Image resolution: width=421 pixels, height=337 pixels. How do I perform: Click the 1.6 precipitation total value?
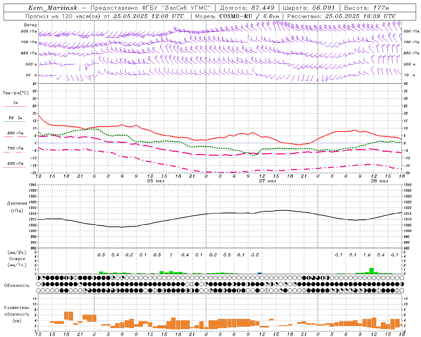coord(367,255)
